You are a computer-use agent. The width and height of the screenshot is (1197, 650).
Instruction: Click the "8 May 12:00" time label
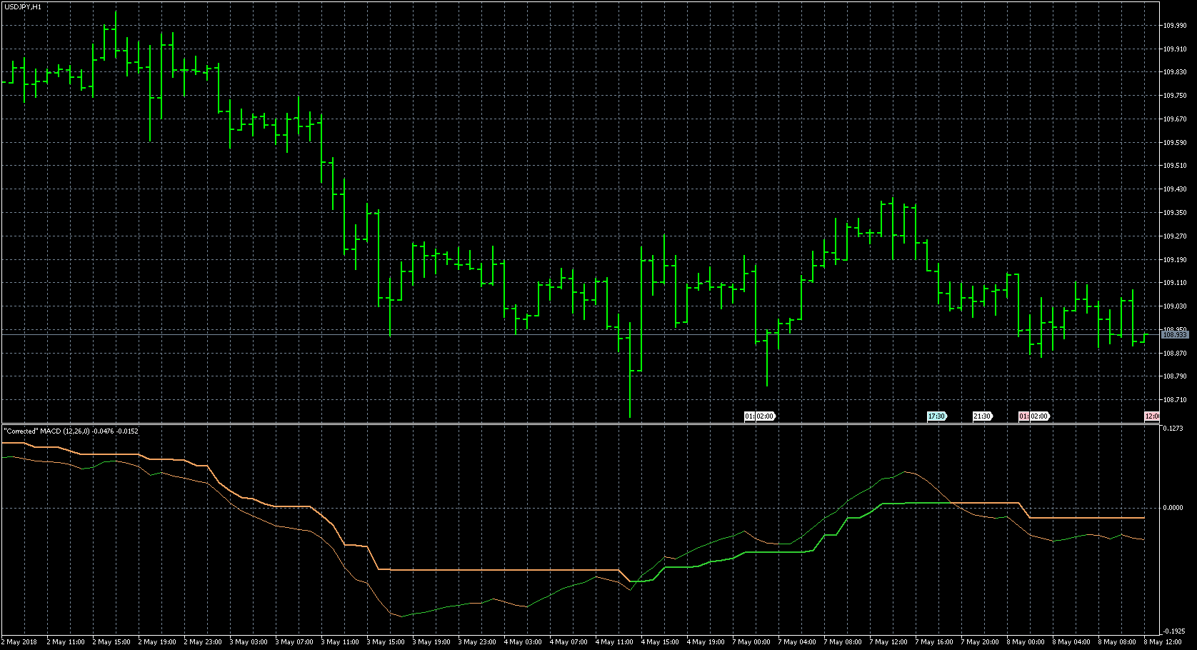click(x=1163, y=642)
